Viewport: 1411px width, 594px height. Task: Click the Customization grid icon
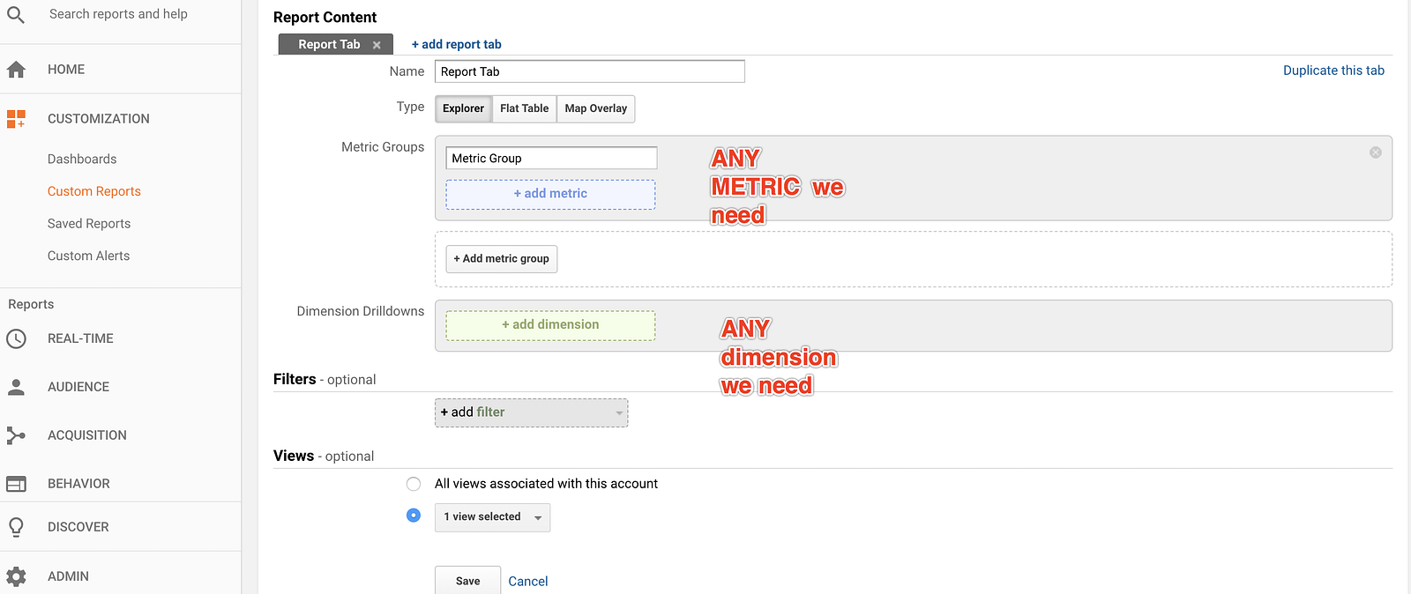click(x=16, y=119)
